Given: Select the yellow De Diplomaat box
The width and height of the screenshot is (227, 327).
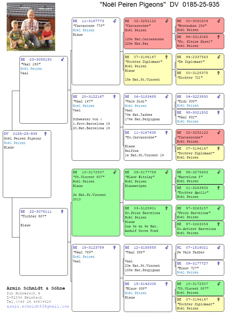Looking at the screenshot, I should 200,61.
